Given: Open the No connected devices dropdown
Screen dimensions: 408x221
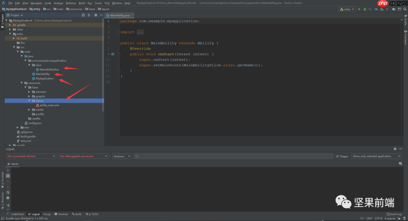Looking at the screenshot, I should pos(31,156).
